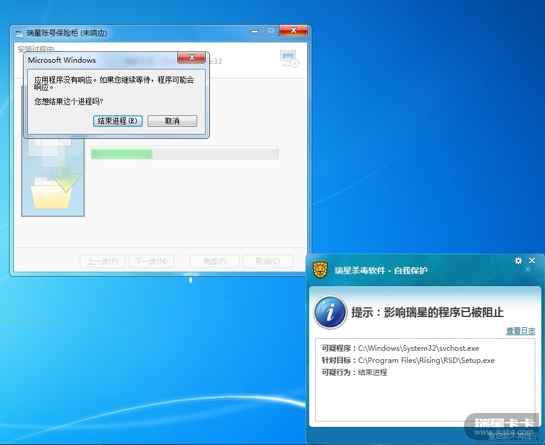Click the 应用程序没有响应 message text

click(x=114, y=83)
